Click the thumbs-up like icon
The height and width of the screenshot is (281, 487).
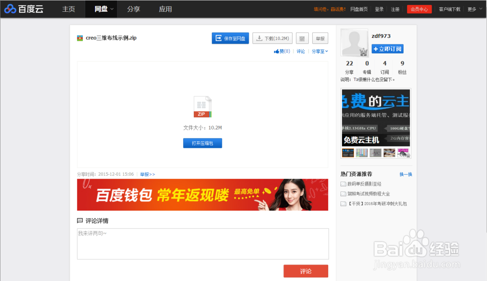(x=276, y=52)
